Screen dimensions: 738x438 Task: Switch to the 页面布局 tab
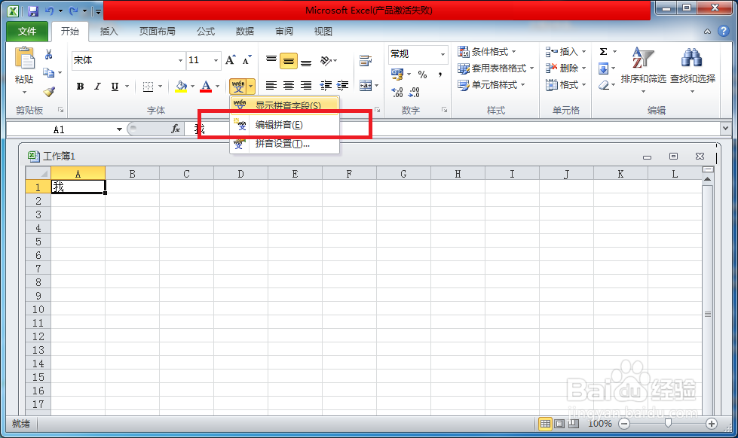[x=158, y=31]
